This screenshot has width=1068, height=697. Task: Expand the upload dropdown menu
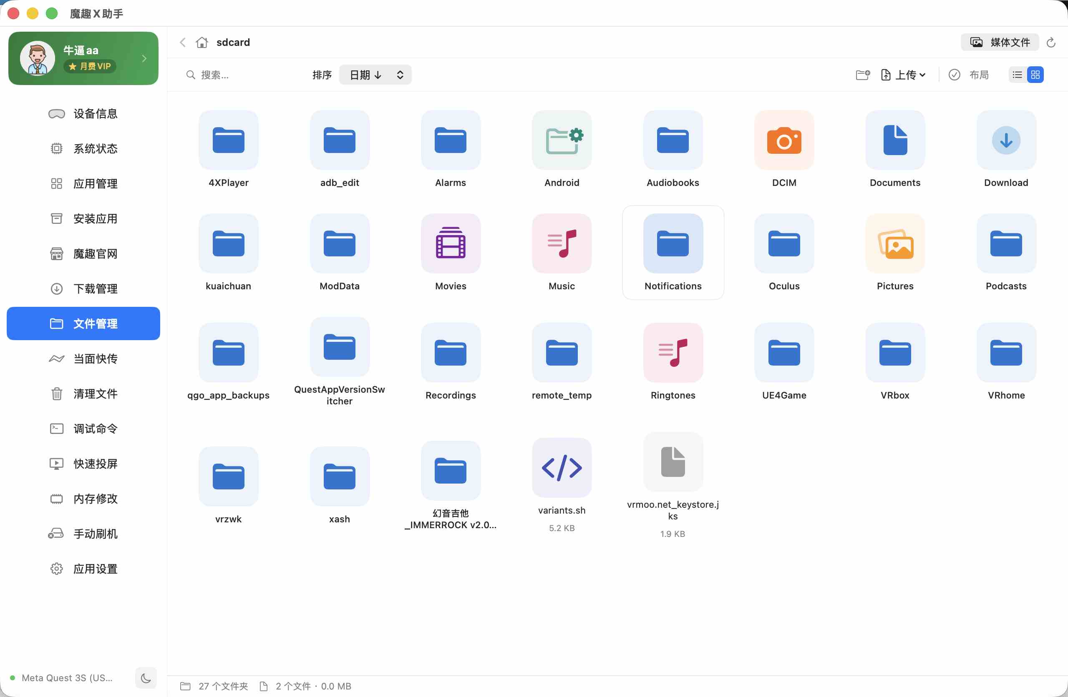904,75
